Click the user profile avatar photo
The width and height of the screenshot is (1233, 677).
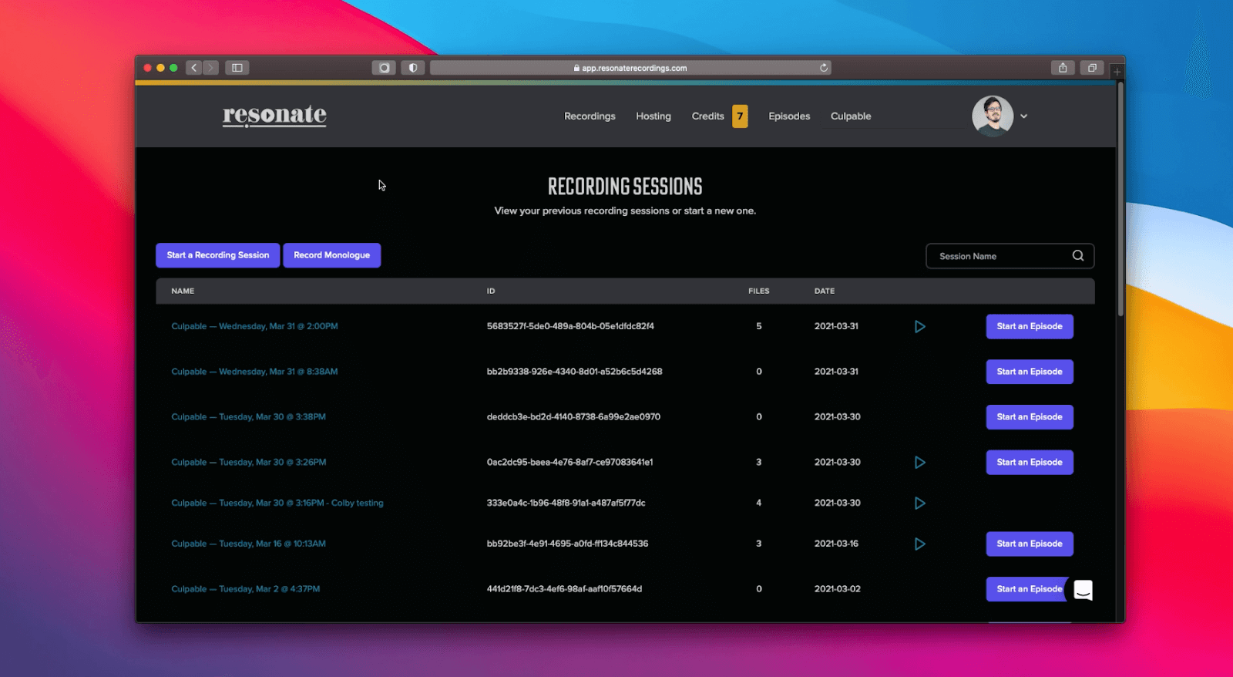tap(993, 116)
